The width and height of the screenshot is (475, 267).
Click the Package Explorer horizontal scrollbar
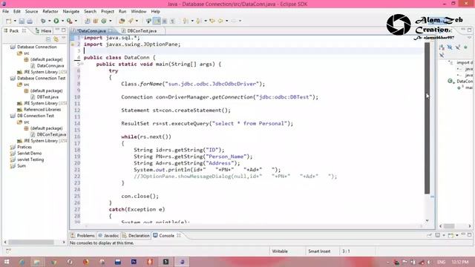(x=31, y=242)
